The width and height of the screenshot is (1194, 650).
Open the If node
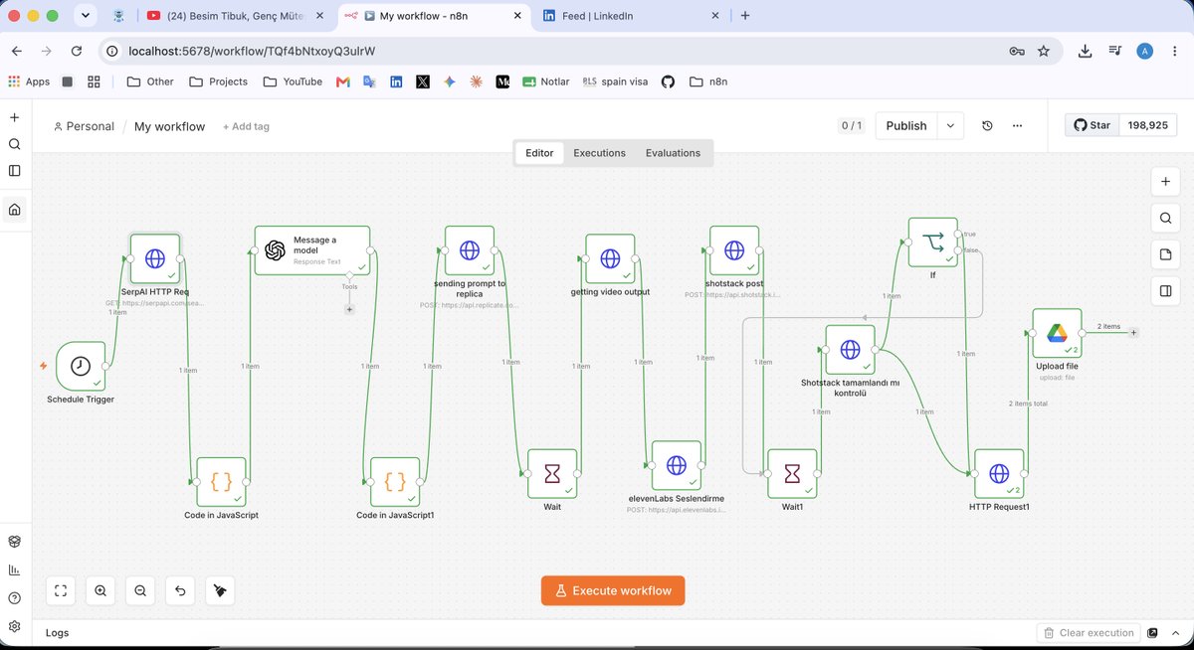(x=932, y=243)
